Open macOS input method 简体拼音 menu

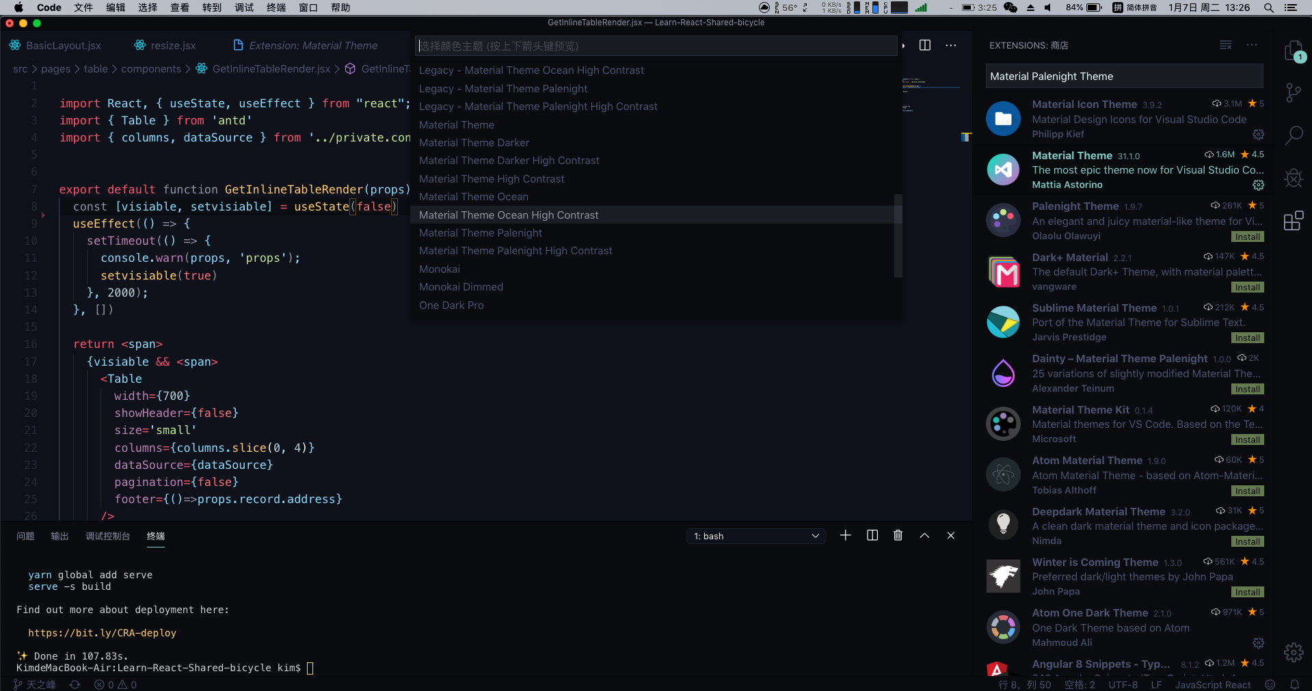(1135, 8)
